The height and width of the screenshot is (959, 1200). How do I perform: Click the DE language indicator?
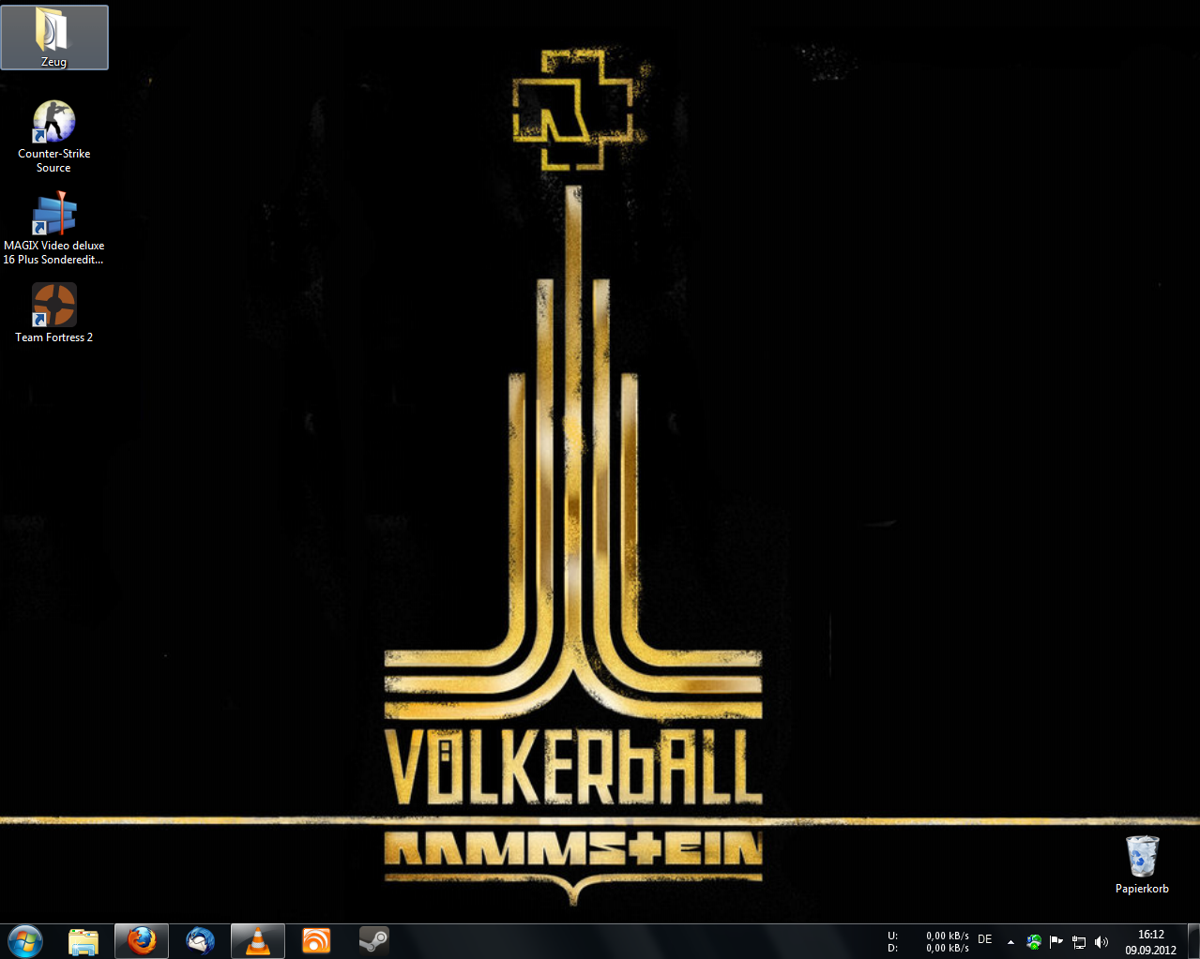[x=985, y=939]
